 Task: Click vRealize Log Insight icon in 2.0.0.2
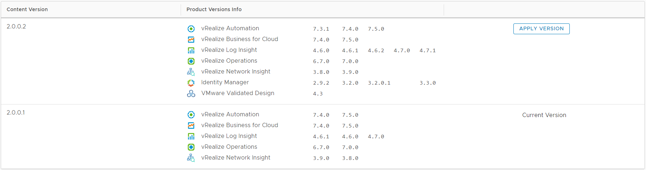tap(191, 50)
